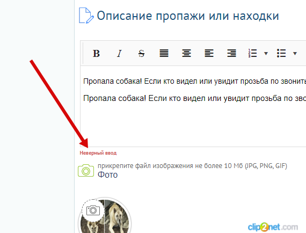Click the green camera photo icon
The width and height of the screenshot is (306, 233).
[86, 171]
